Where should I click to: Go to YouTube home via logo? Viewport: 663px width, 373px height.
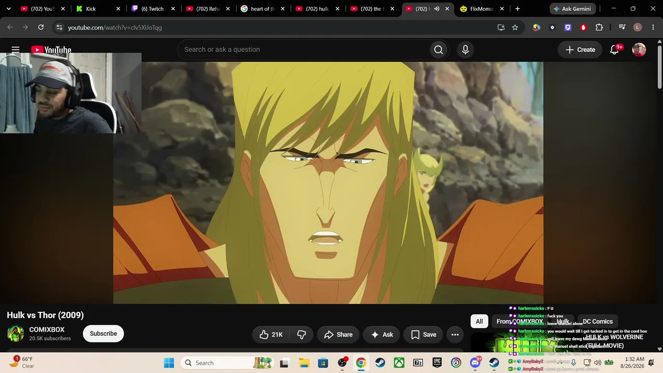(x=51, y=50)
